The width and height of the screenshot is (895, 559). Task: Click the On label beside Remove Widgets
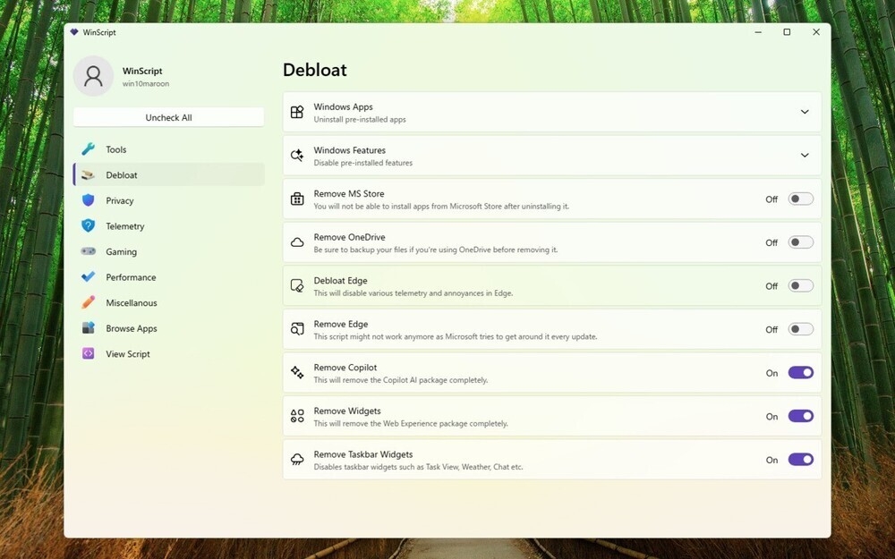(x=771, y=417)
